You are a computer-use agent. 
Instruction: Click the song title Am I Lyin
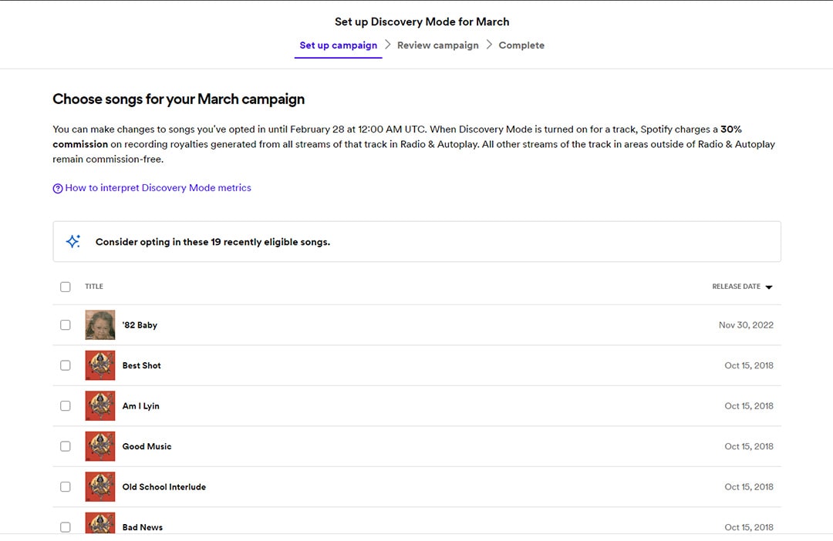(x=141, y=405)
